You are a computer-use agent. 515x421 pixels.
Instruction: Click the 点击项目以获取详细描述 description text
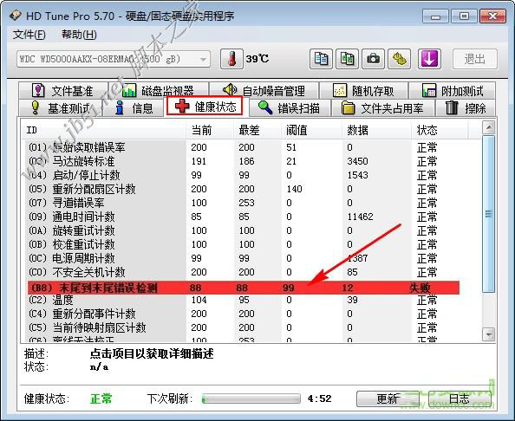[x=152, y=353]
